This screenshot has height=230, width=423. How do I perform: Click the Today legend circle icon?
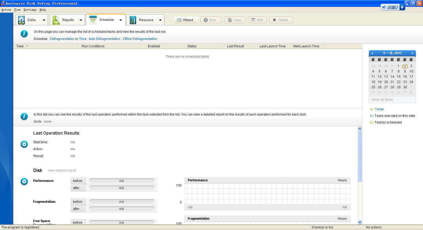click(371, 109)
